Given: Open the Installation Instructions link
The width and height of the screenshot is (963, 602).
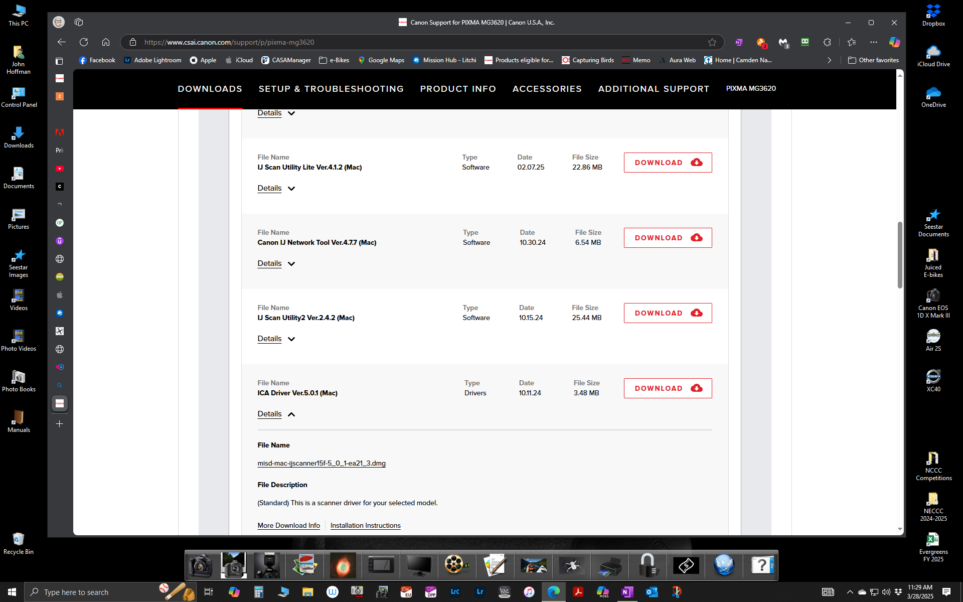Looking at the screenshot, I should coord(365,525).
